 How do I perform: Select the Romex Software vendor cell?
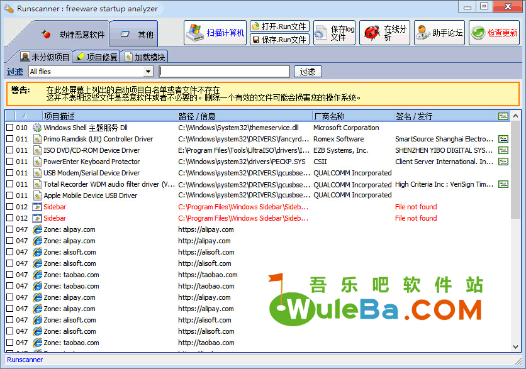coord(339,139)
